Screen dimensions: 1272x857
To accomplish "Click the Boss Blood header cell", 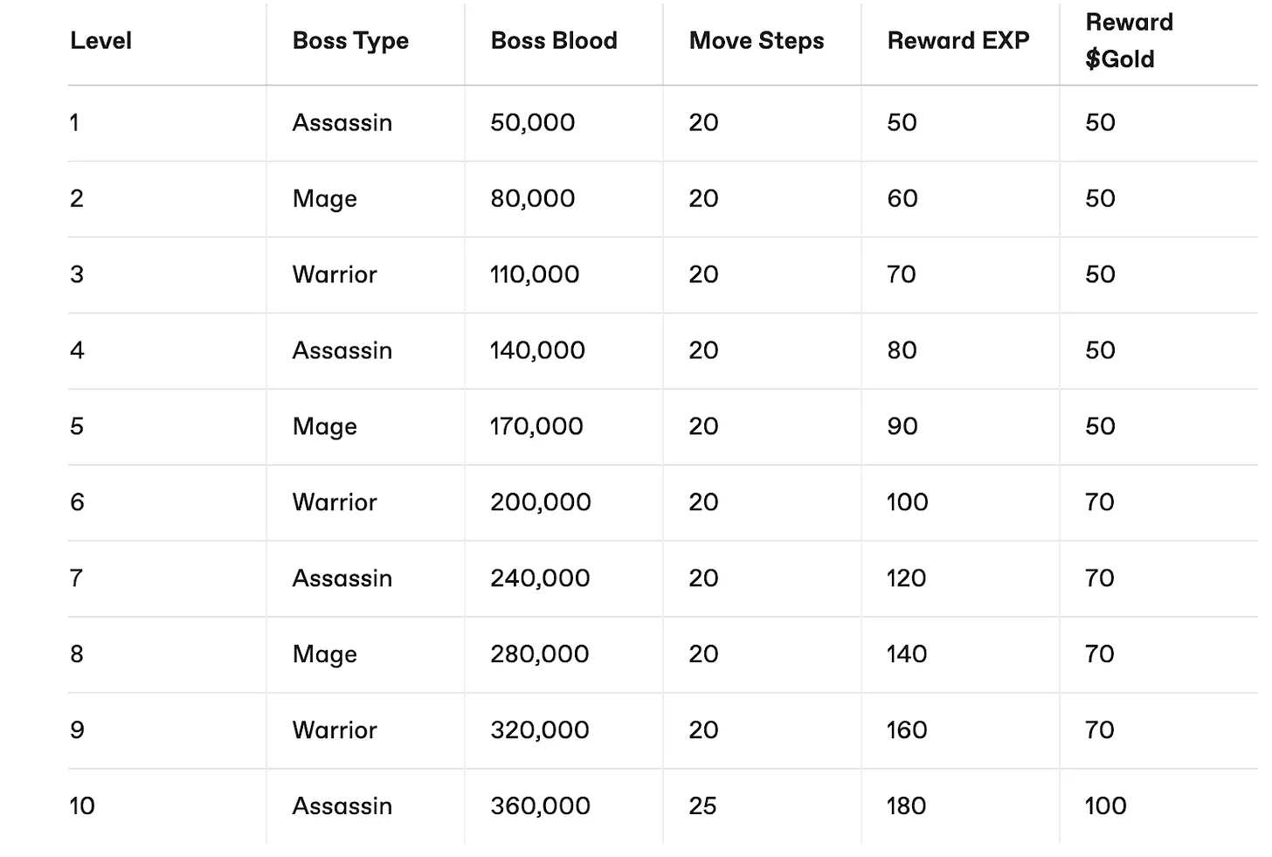I will (554, 41).
